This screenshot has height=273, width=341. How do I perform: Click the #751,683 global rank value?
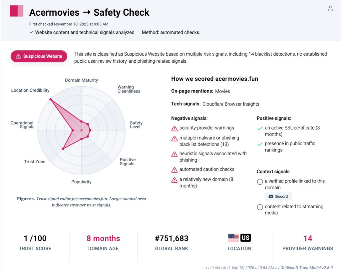pyautogui.click(x=171, y=238)
